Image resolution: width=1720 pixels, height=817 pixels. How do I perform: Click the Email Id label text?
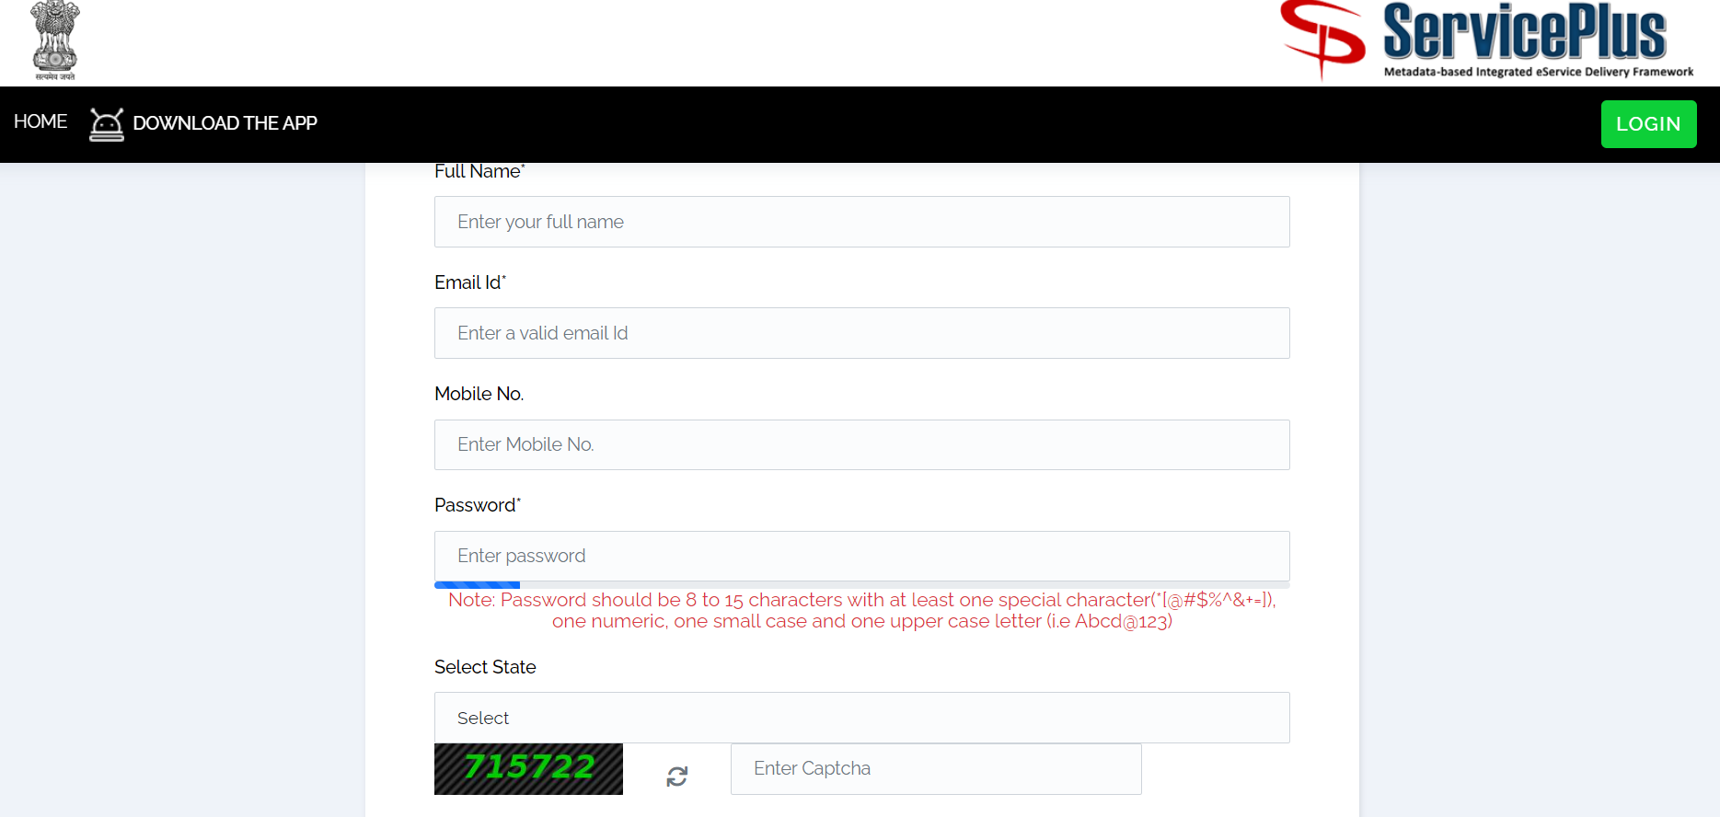pyautogui.click(x=468, y=282)
